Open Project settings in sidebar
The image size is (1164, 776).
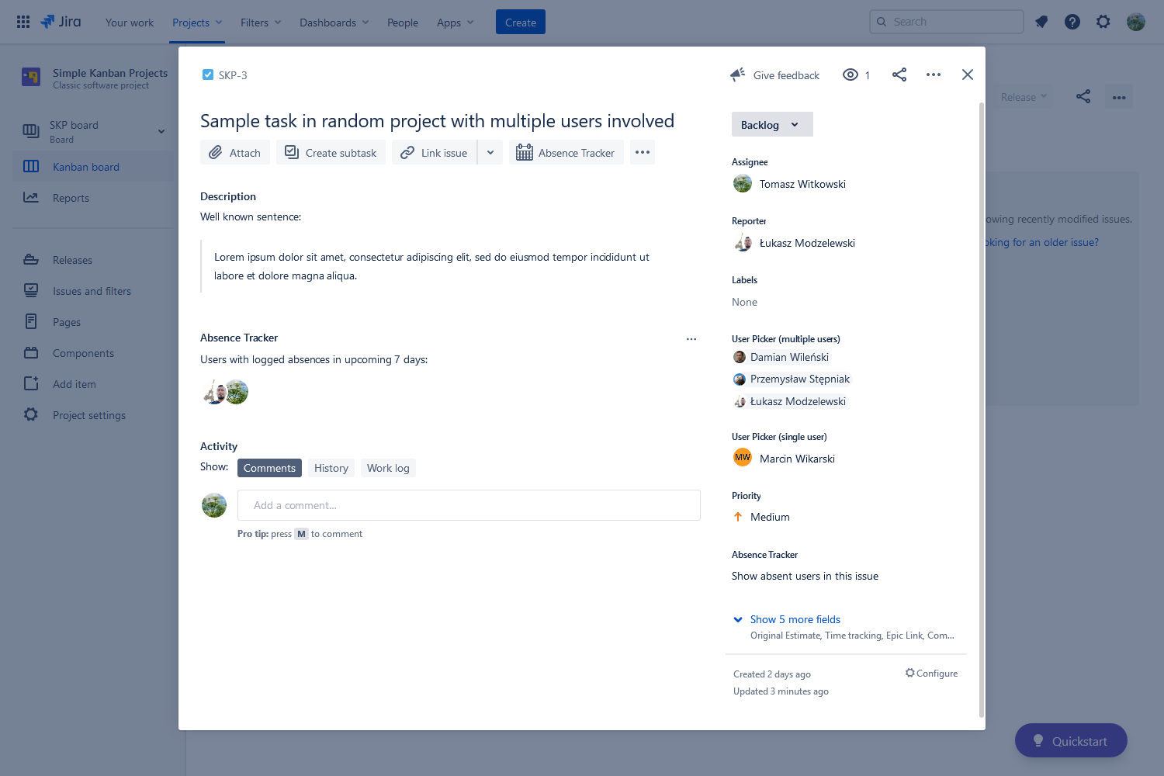tap(94, 415)
